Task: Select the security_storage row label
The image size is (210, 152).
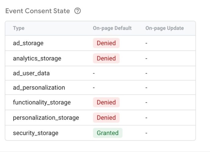Action: (36, 133)
